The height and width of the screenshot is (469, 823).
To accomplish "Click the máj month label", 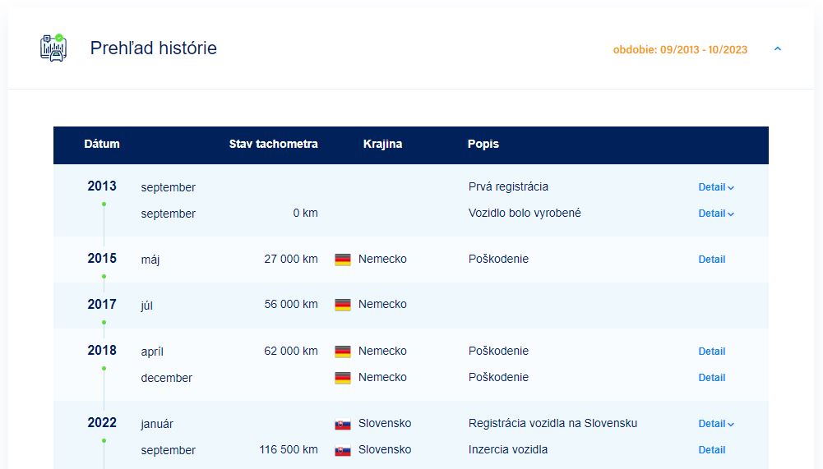I will pyautogui.click(x=150, y=260).
